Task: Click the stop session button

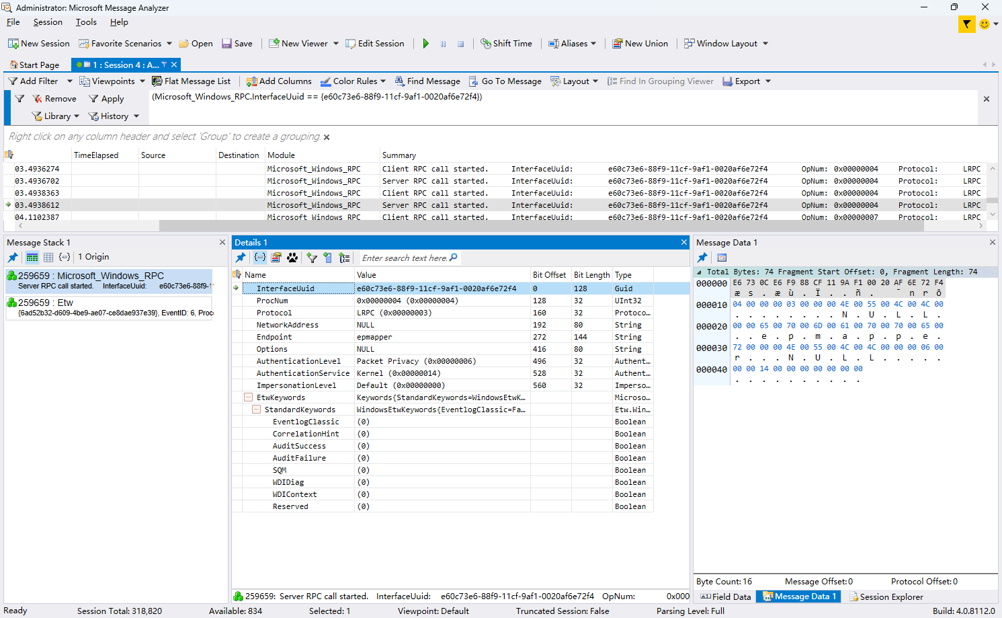Action: coord(460,44)
